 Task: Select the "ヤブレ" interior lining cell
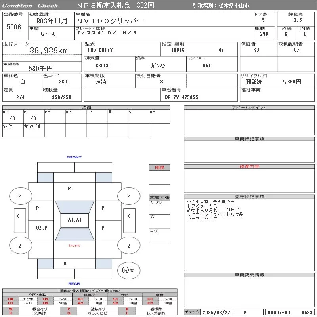160,208
